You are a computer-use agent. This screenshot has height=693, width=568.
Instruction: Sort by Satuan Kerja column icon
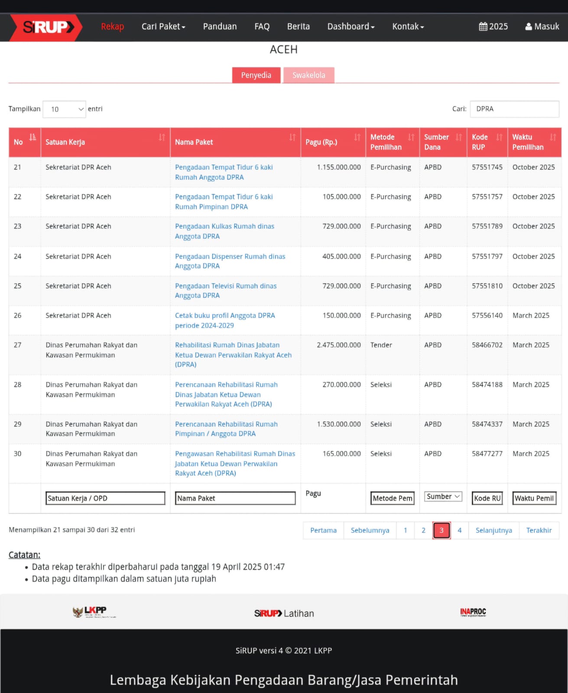click(x=162, y=137)
